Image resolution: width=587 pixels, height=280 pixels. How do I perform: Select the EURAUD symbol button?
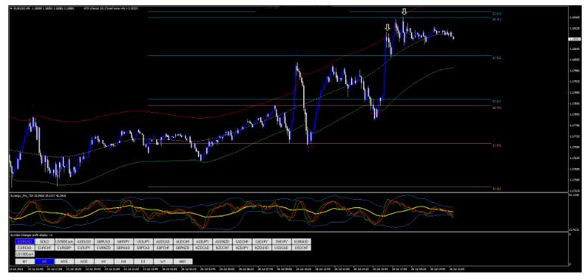(302, 241)
